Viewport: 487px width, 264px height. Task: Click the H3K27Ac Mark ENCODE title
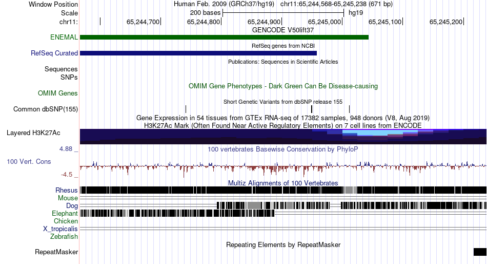[283, 125]
